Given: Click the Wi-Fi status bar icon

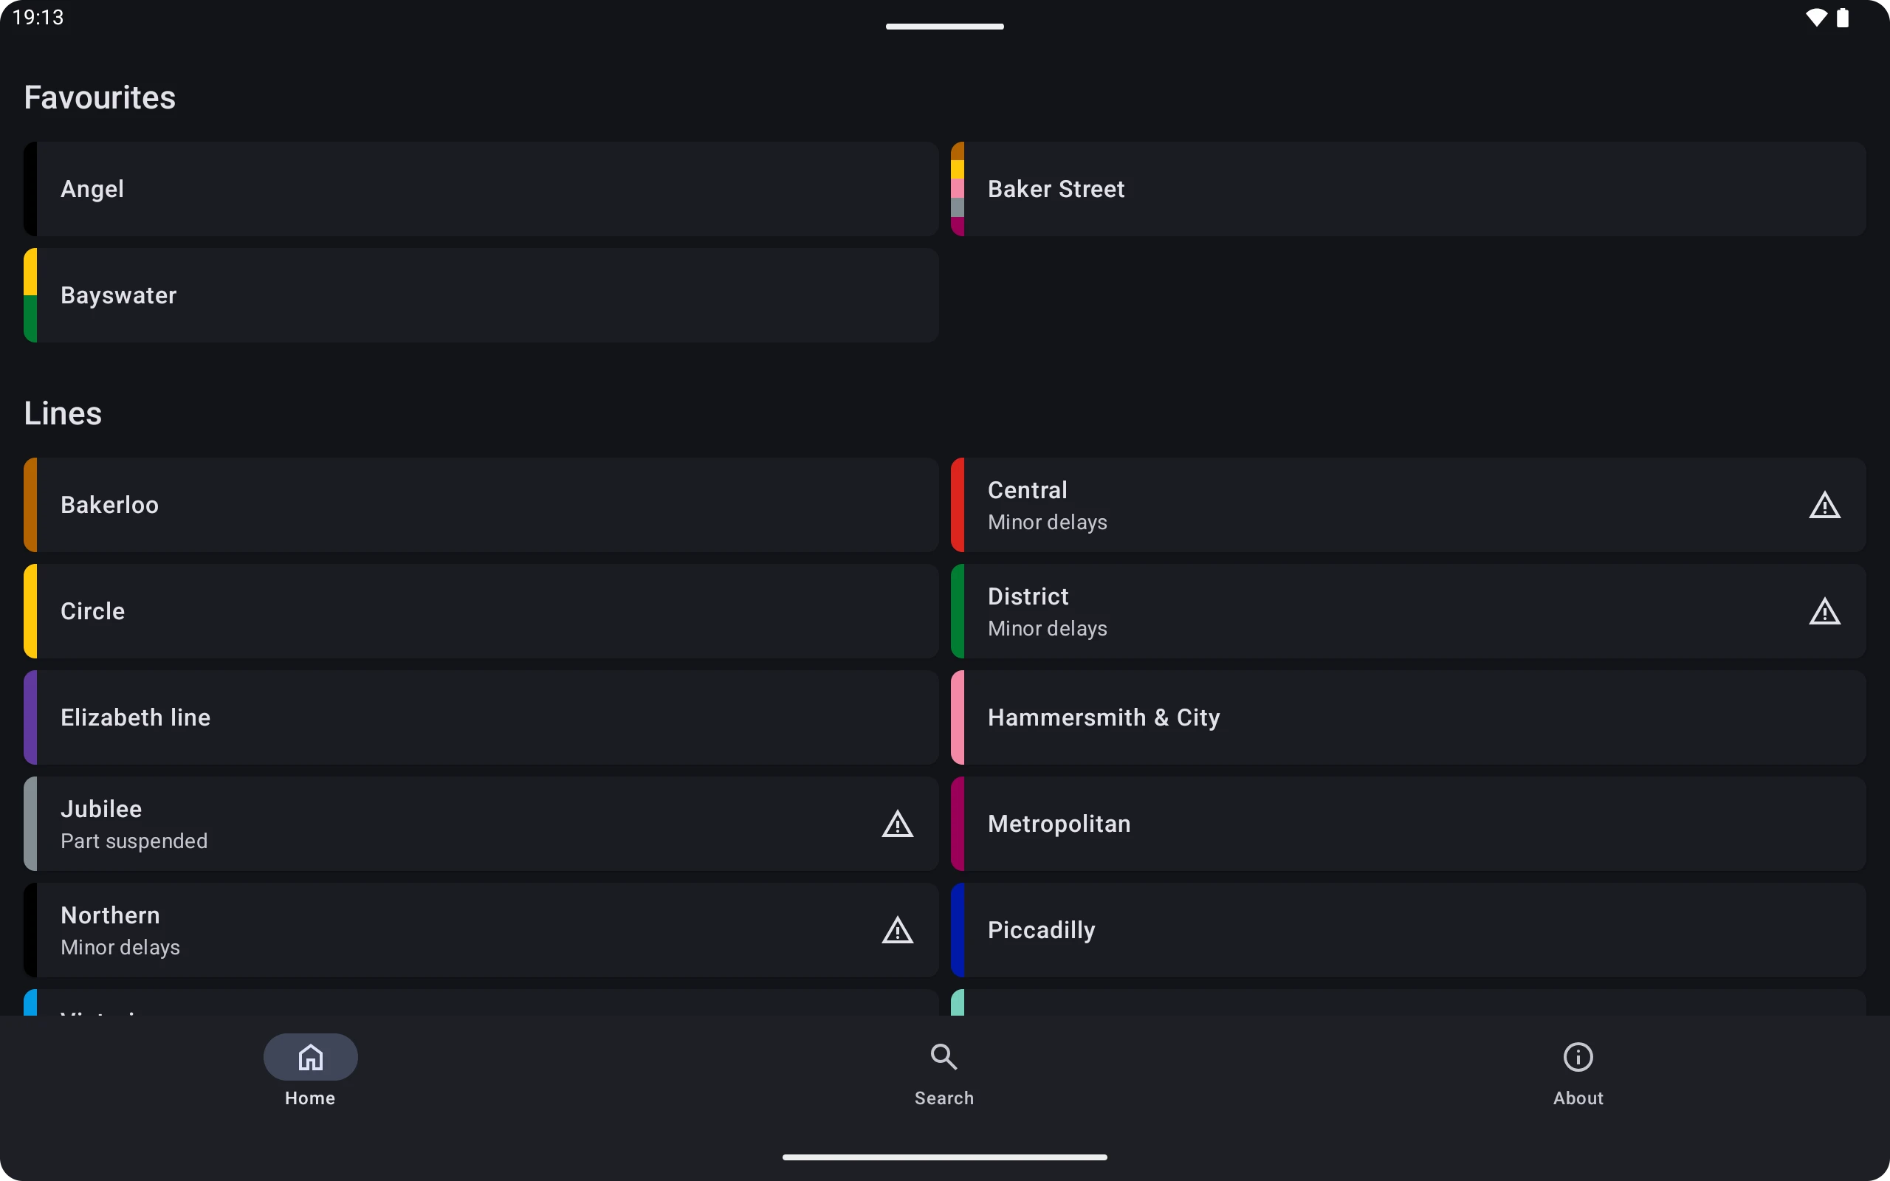Looking at the screenshot, I should coord(1818,16).
